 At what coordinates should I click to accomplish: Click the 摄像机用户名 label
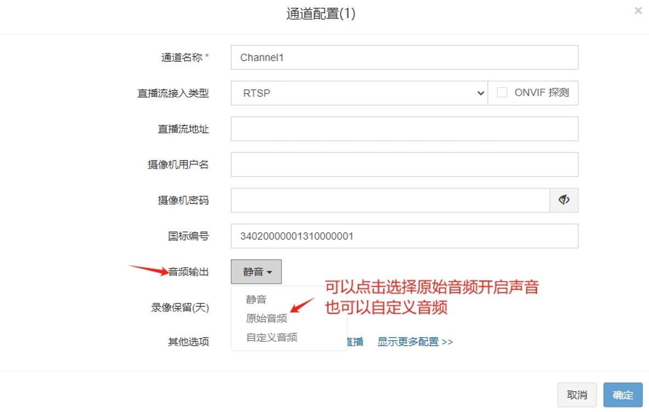click(x=178, y=164)
